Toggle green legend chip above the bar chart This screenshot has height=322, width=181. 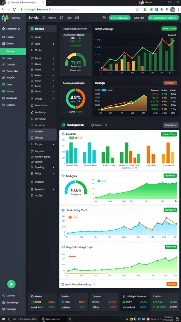coord(71,138)
